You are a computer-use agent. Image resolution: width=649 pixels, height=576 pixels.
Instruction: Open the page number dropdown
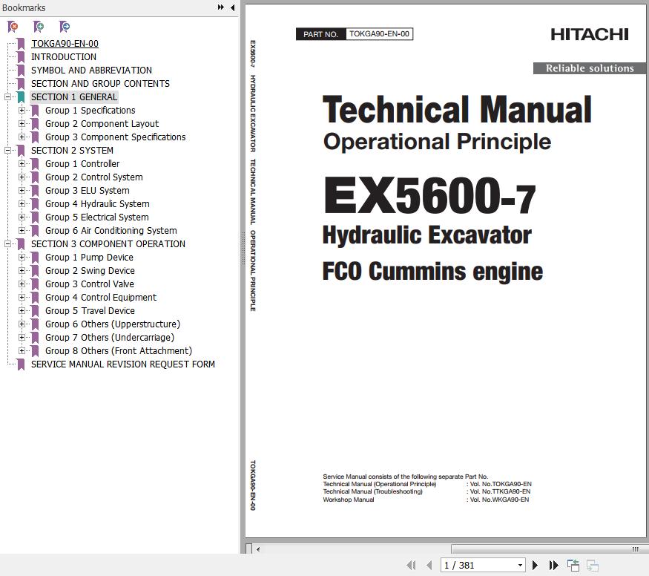point(520,566)
